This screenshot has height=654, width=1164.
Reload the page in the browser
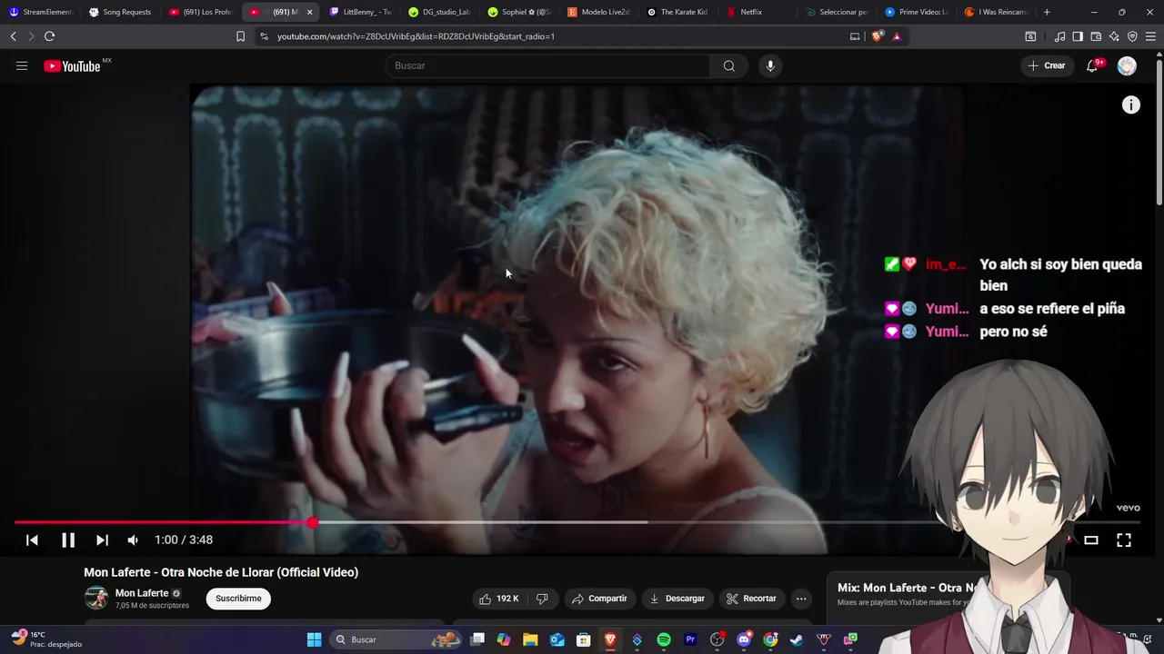pos(49,36)
